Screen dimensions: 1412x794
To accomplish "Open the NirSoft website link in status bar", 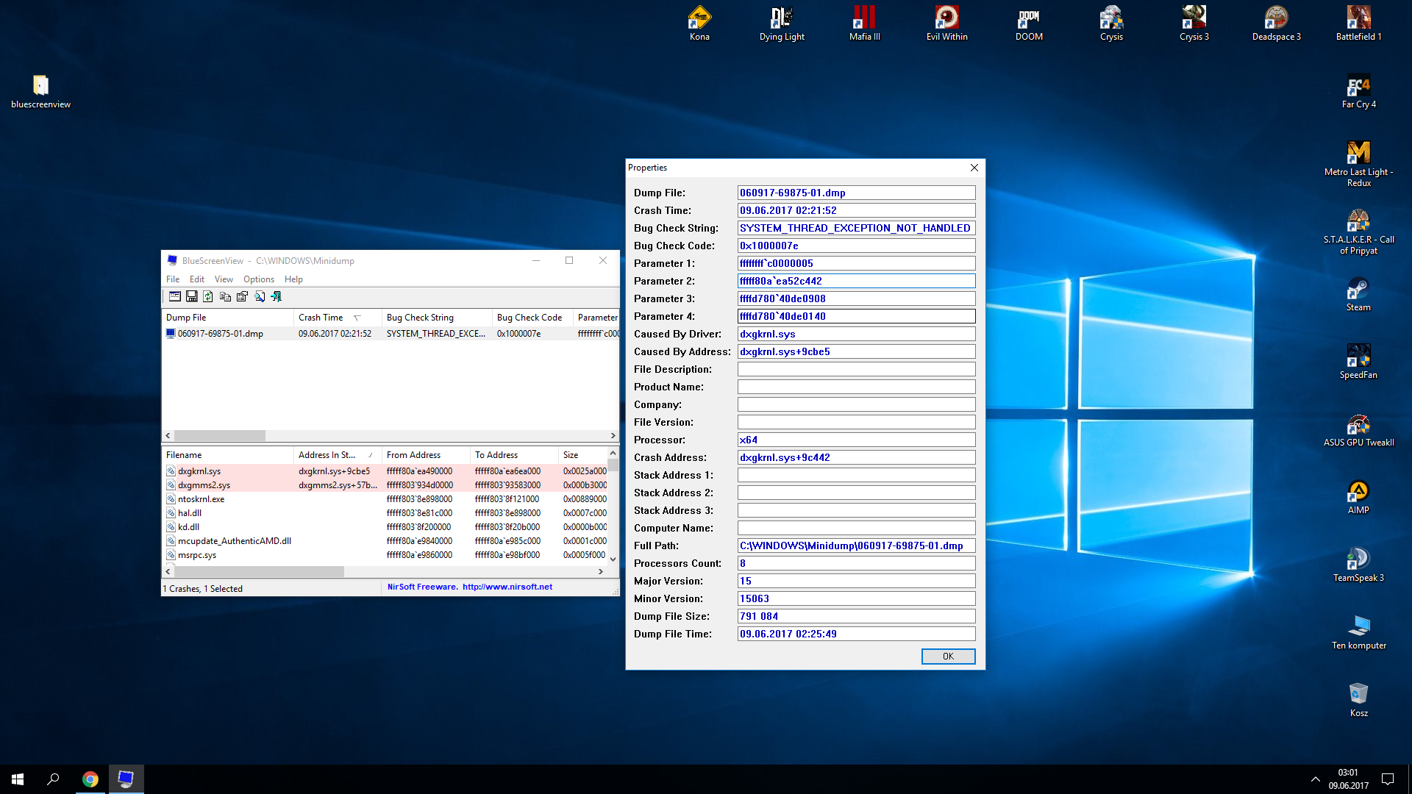I will [507, 587].
